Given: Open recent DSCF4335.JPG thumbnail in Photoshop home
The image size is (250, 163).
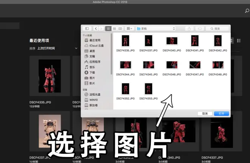Looking at the screenshot, I should [50, 76].
